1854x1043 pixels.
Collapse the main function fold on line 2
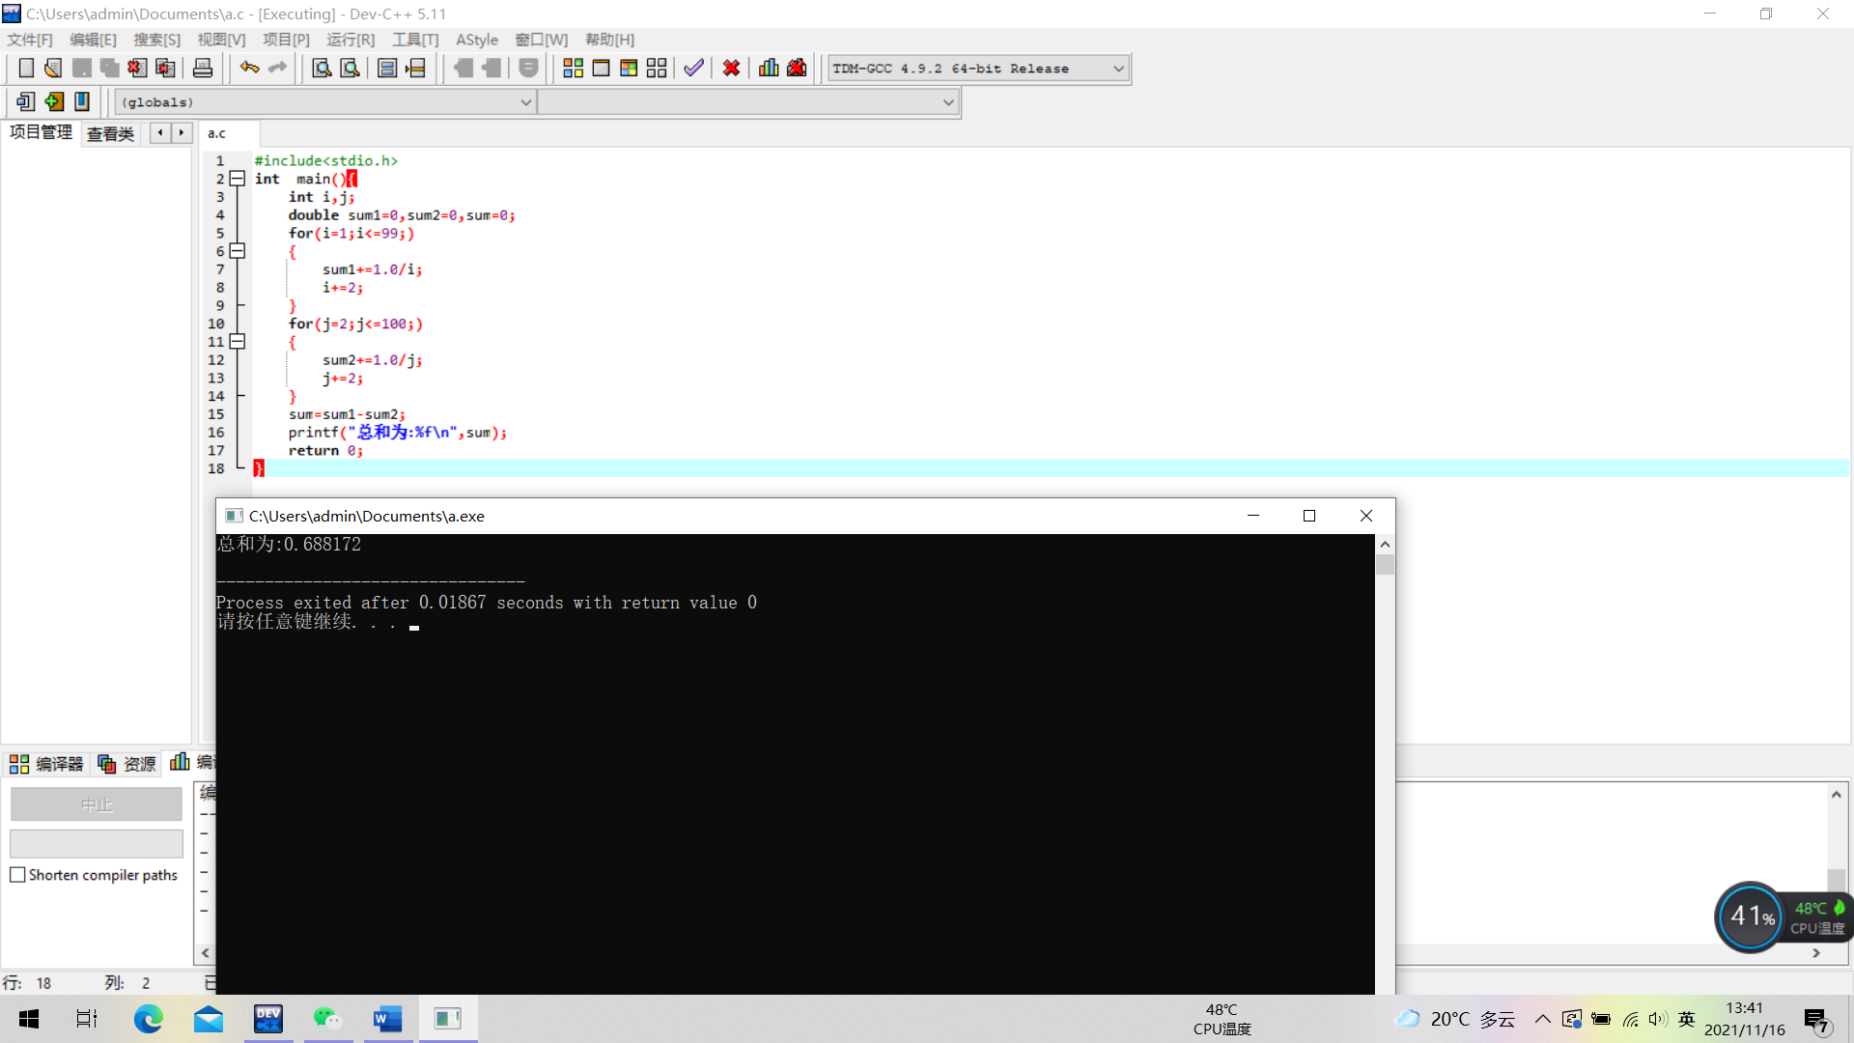[238, 179]
